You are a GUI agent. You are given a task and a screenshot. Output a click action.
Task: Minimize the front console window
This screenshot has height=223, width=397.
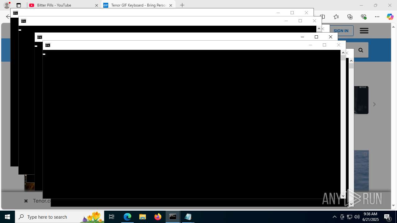[x=310, y=45]
